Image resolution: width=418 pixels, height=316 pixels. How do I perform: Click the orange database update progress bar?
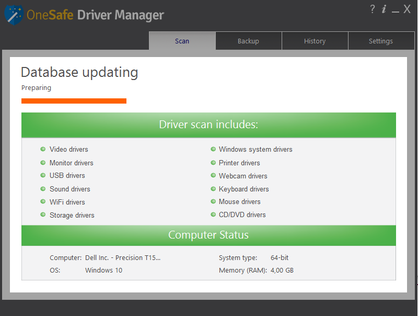(74, 101)
